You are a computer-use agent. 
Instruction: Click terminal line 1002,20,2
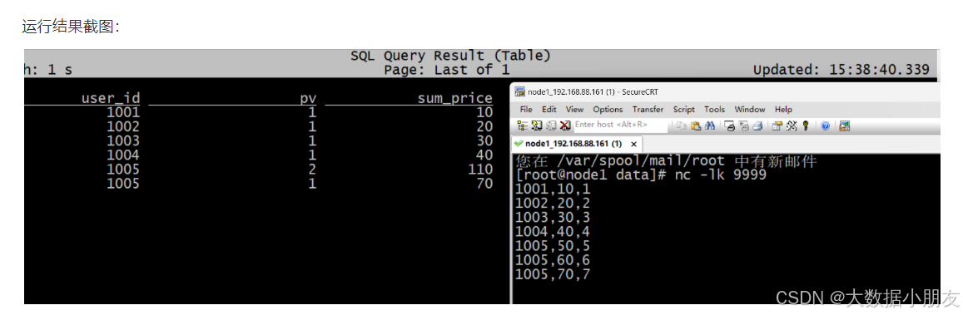coord(553,204)
